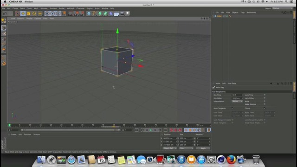
Task: Open the Size mode dropdown
Action: tap(186, 148)
